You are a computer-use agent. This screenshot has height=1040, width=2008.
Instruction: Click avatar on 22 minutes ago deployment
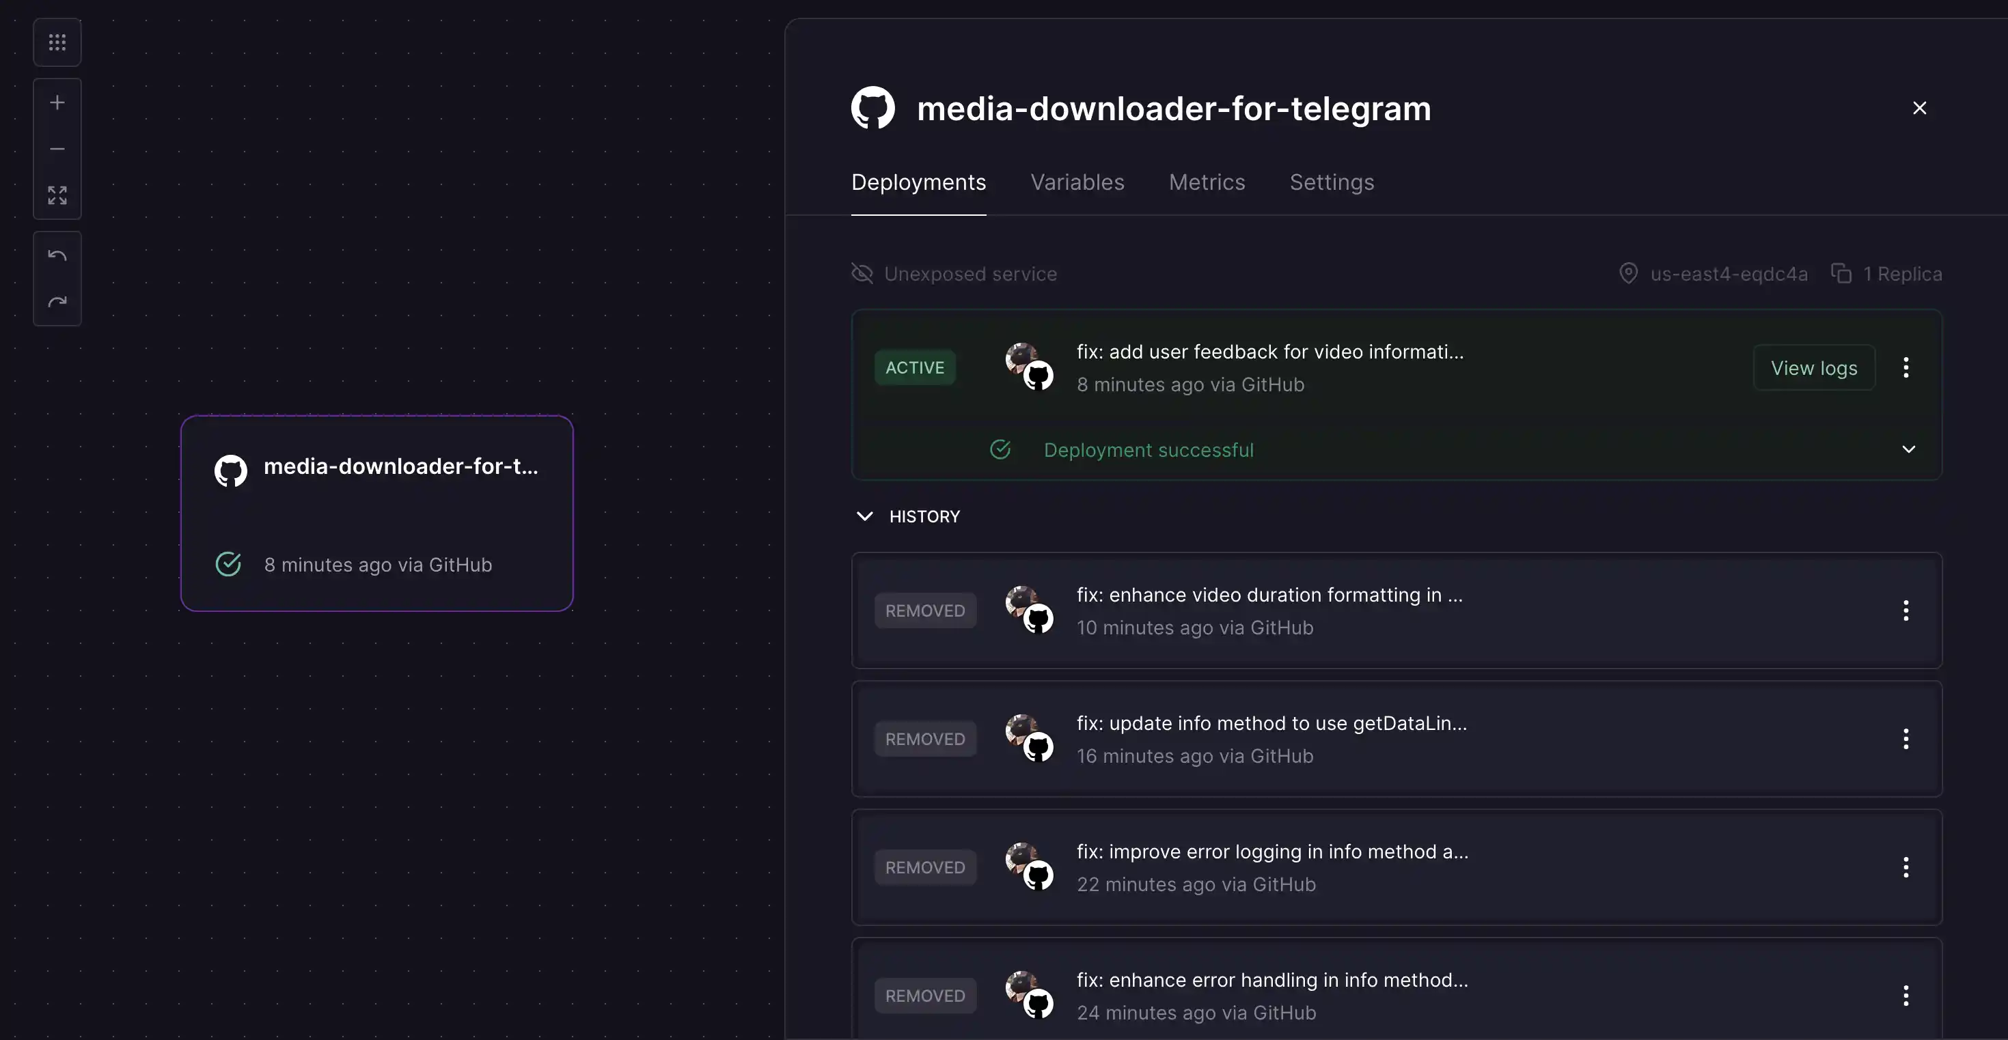1028,867
